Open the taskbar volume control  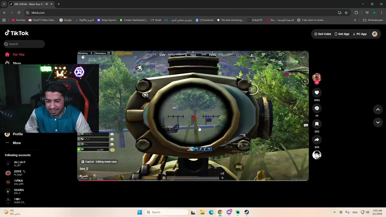point(367,212)
